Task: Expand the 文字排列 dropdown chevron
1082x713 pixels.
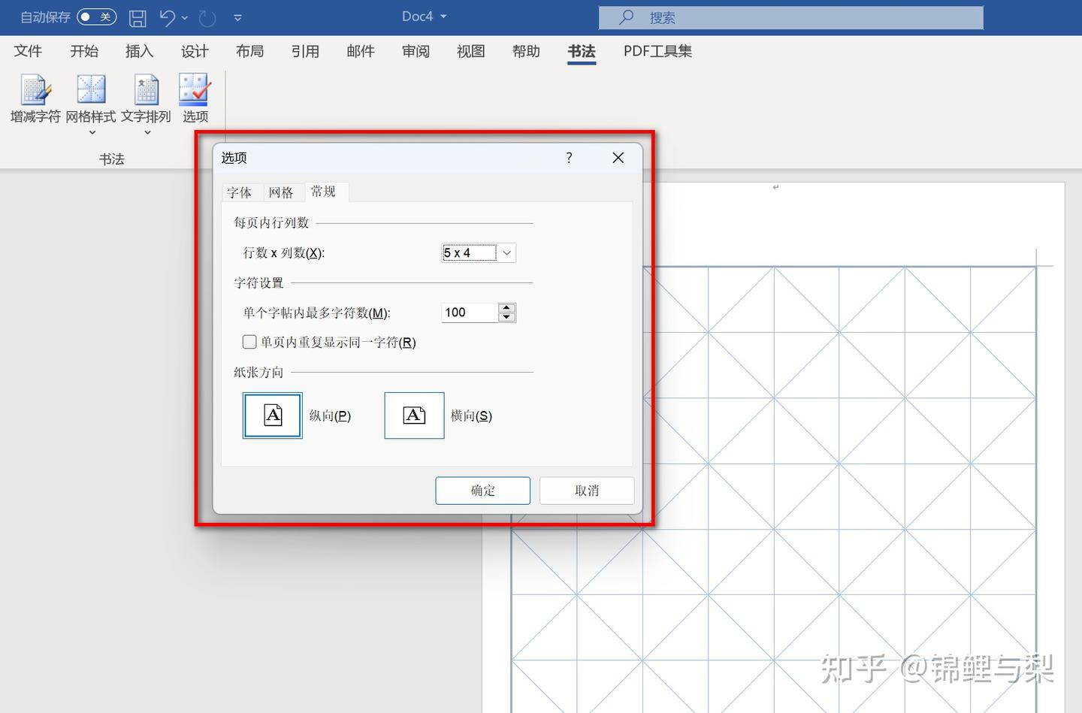Action: click(147, 133)
